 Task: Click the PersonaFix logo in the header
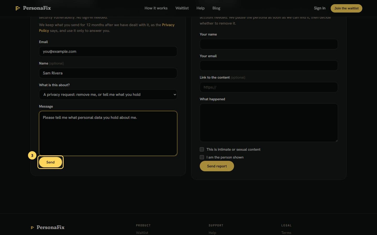coord(33,8)
